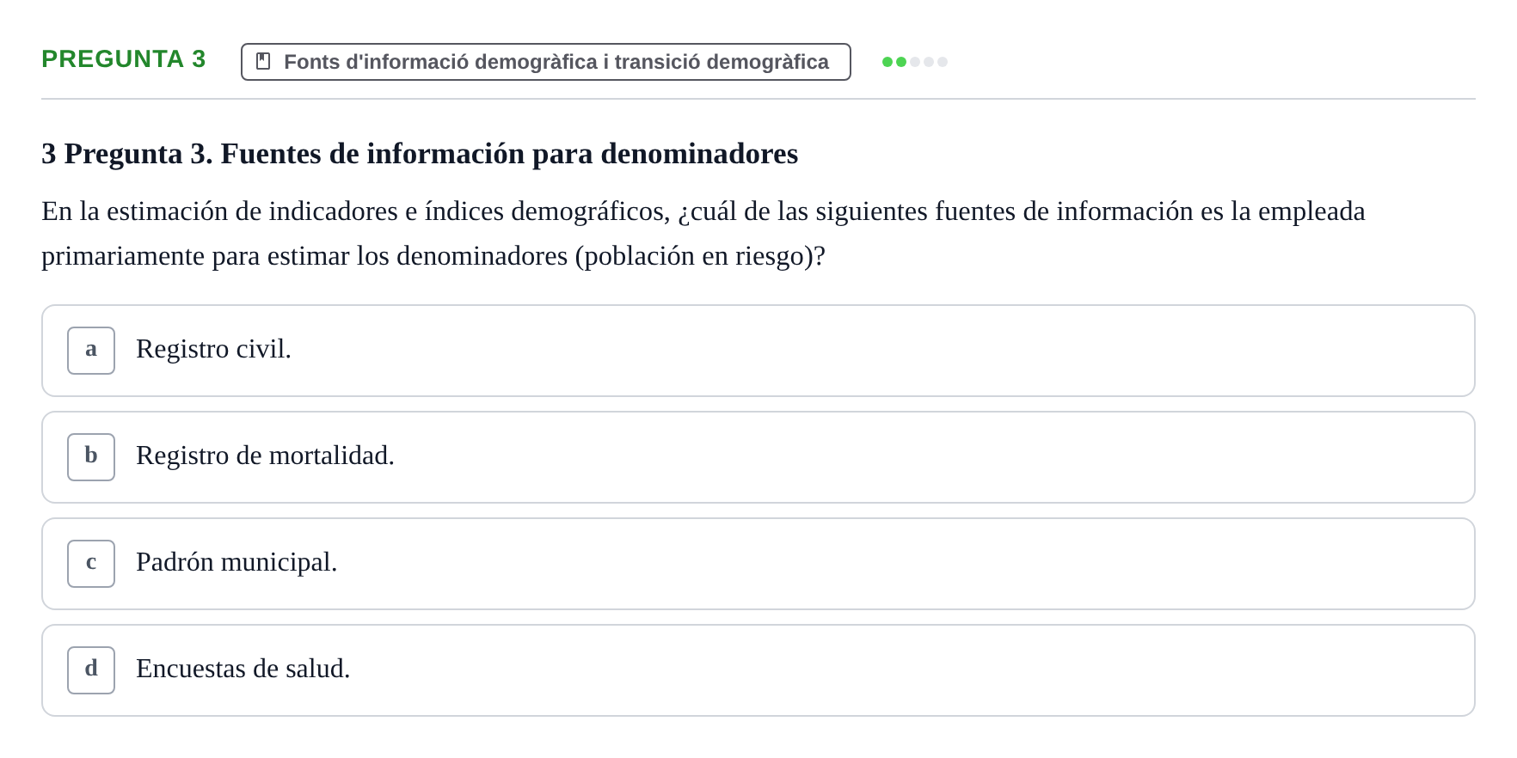Click the question text about denominadores
The image size is (1517, 758).
(x=703, y=234)
